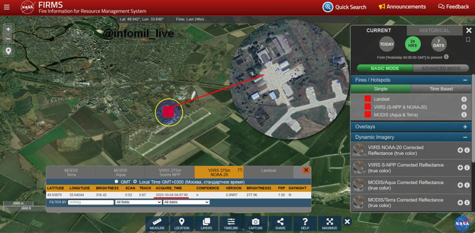Open the All fields dropdown

click(139, 202)
